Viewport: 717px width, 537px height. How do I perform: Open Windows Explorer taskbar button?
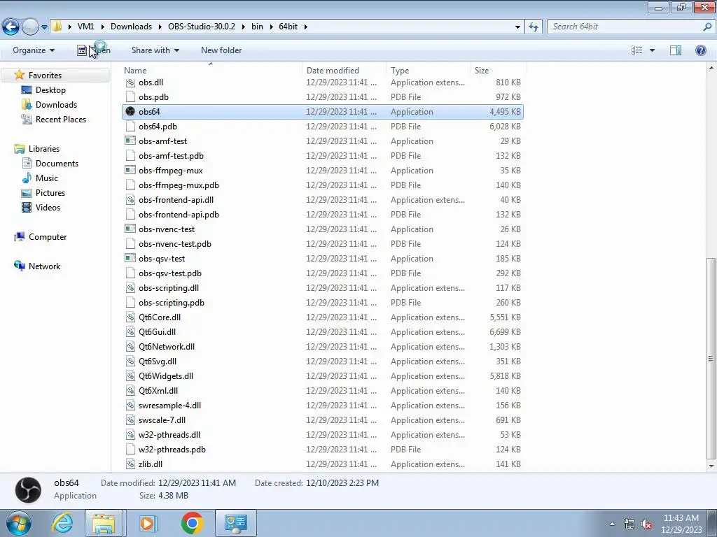coord(104,523)
